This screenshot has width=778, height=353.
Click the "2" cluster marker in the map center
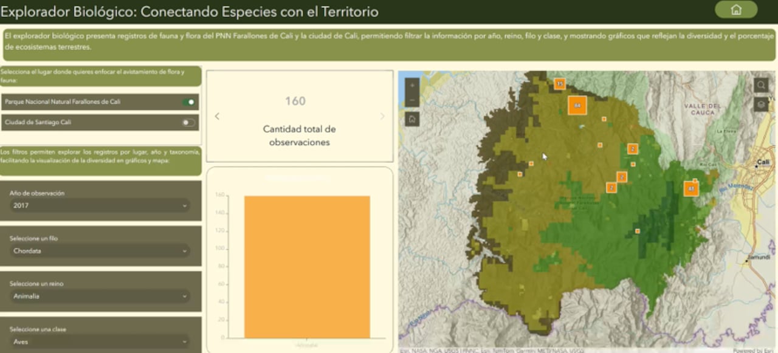click(632, 148)
